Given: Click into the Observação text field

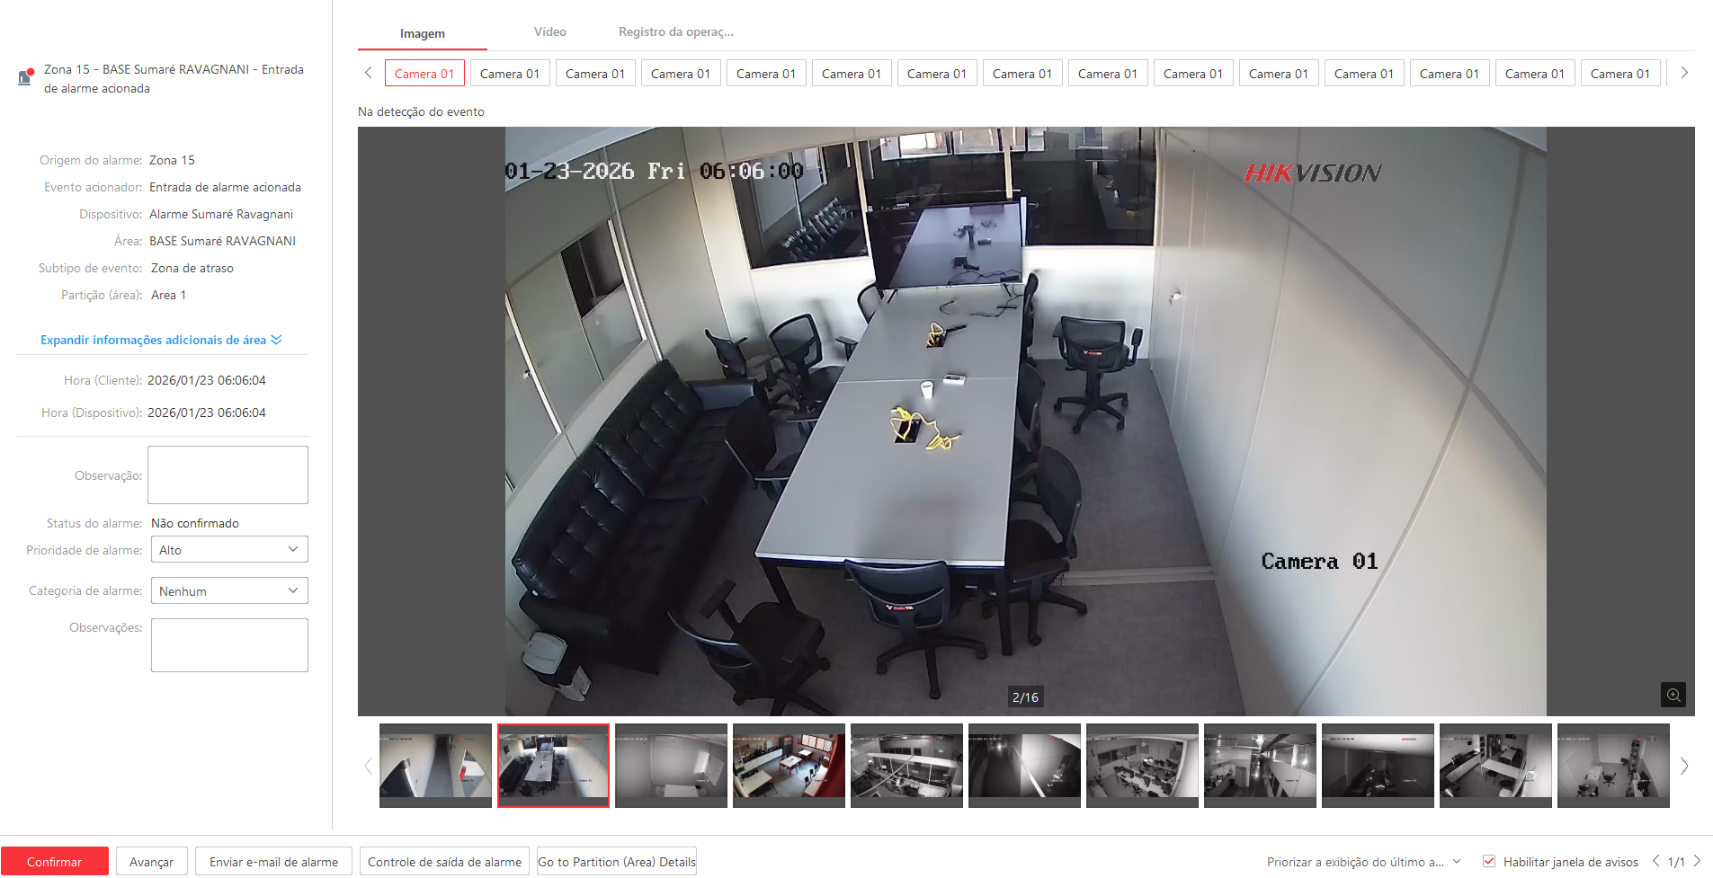Looking at the screenshot, I should [x=228, y=475].
